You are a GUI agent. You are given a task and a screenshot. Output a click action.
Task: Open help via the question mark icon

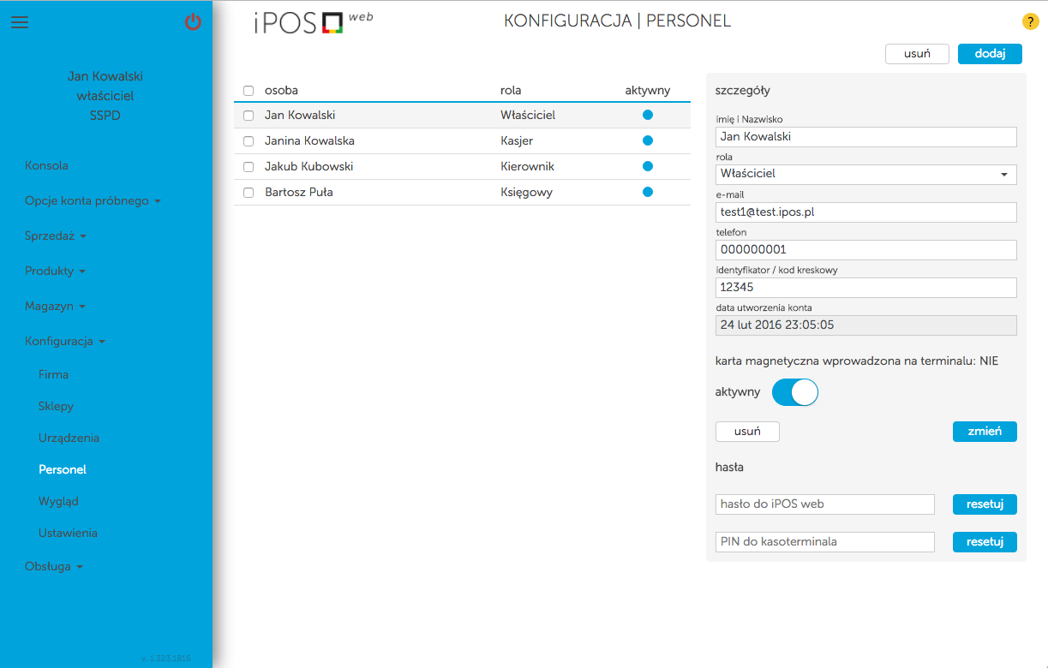[1030, 21]
